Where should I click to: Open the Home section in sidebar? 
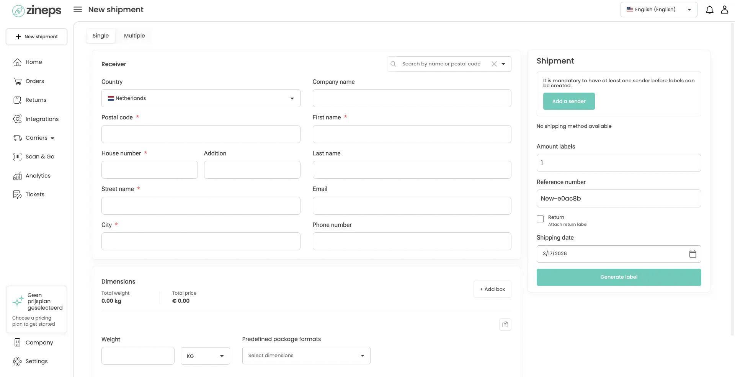coord(34,62)
